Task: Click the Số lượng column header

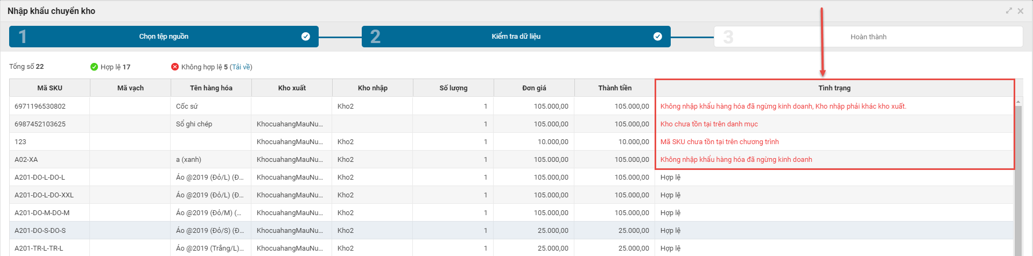Action: 453,88
